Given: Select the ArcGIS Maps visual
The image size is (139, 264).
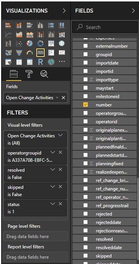Looking at the screenshot, I should [x=51, y=62].
